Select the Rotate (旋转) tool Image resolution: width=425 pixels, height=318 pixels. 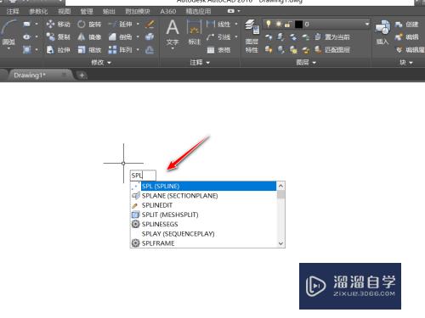click(89, 24)
